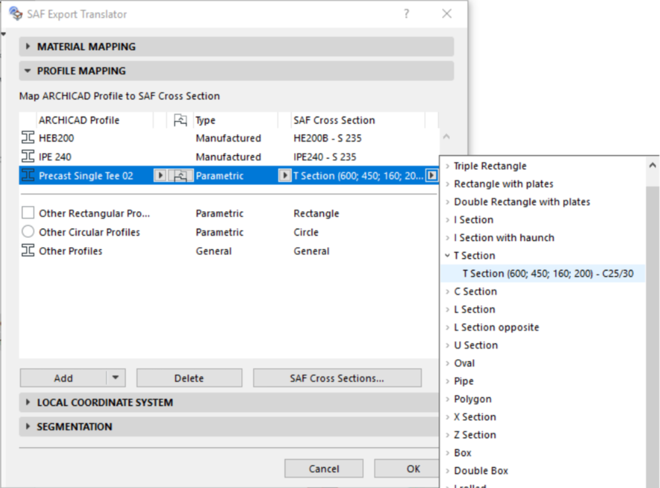This screenshot has height=488, width=660.
Task: Open the help question mark button
Action: tap(406, 14)
